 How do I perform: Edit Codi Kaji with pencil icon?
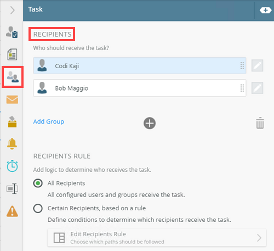tap(257, 65)
